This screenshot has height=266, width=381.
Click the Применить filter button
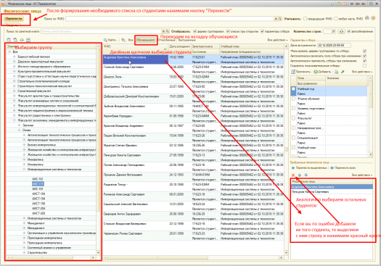click(301, 72)
